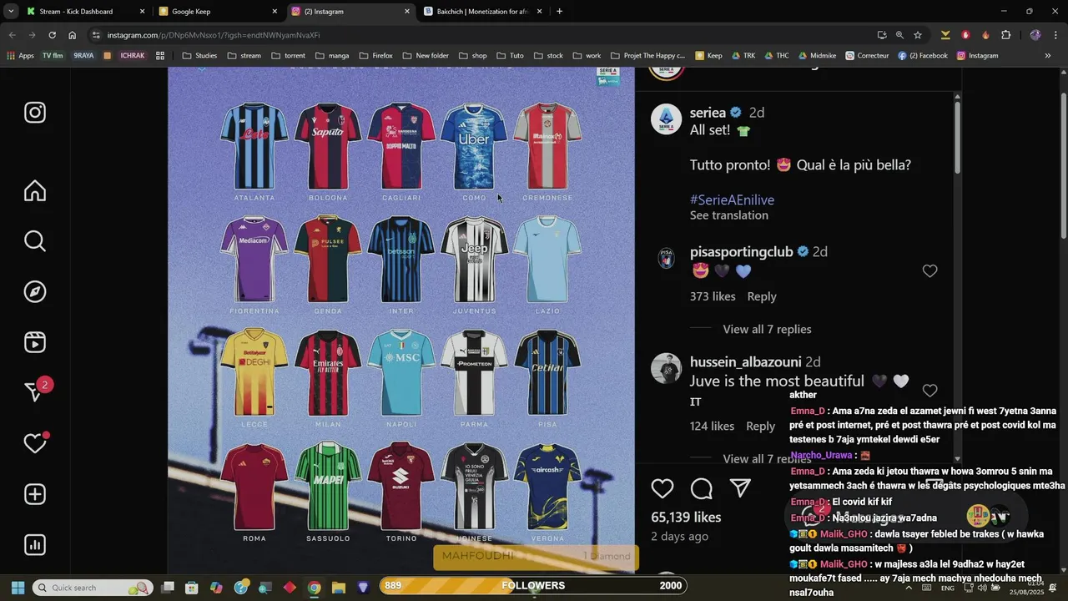Click See translation under the caption
Image resolution: width=1068 pixels, height=601 pixels.
729,215
